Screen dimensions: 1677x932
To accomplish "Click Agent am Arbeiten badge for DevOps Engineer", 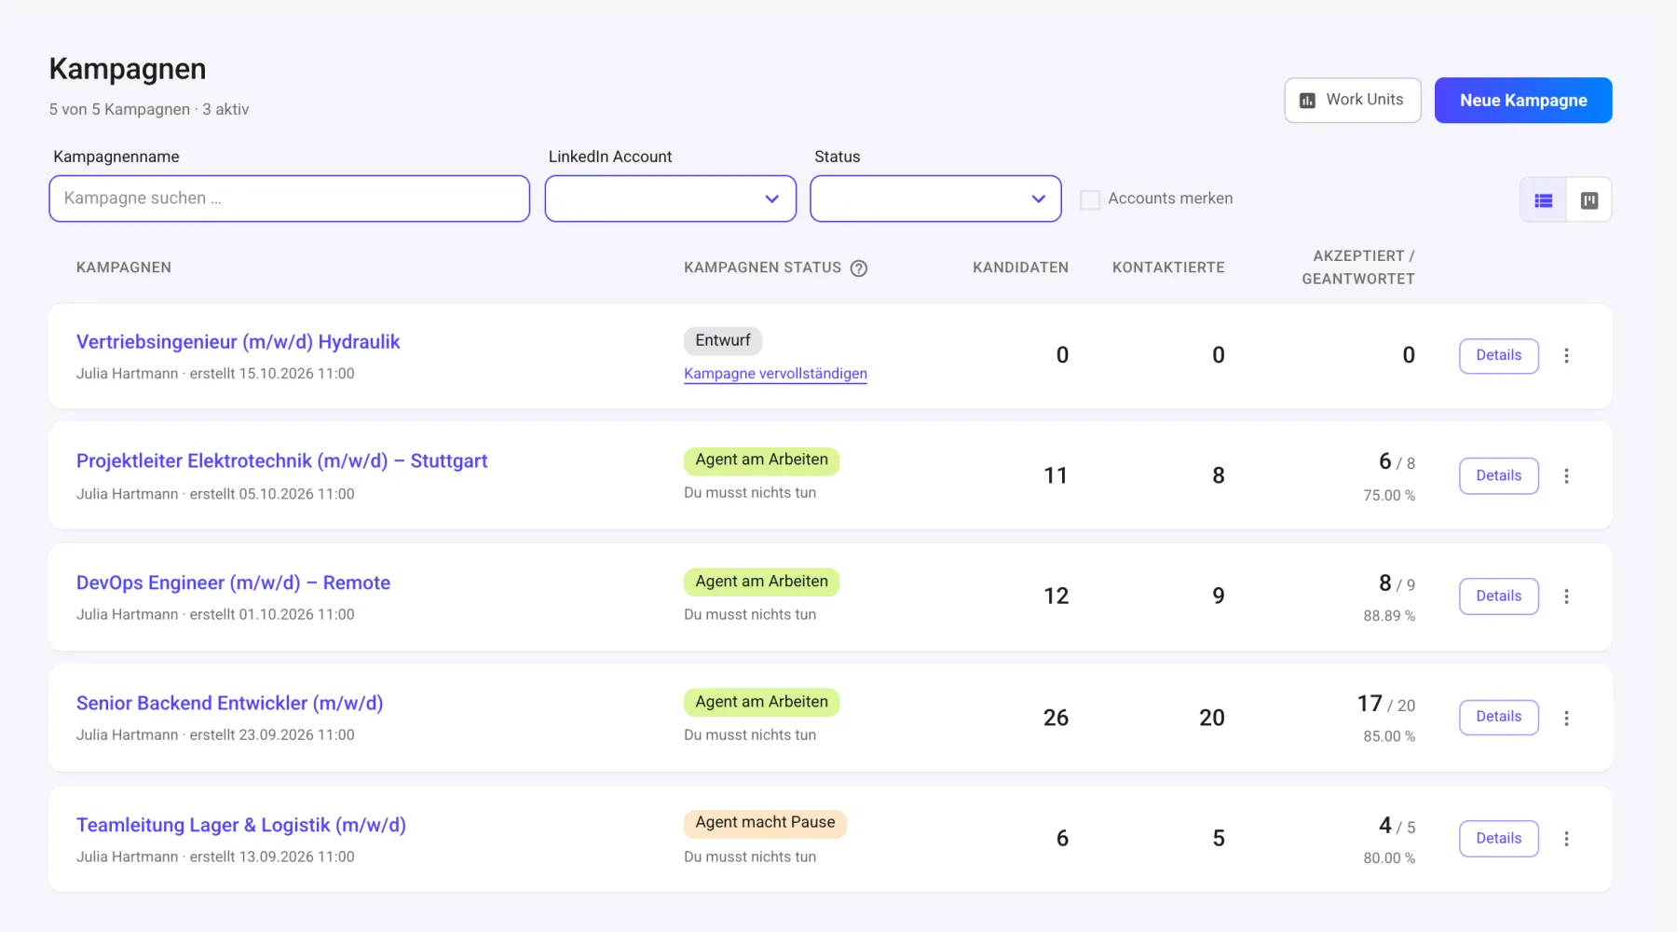I will coord(761,582).
